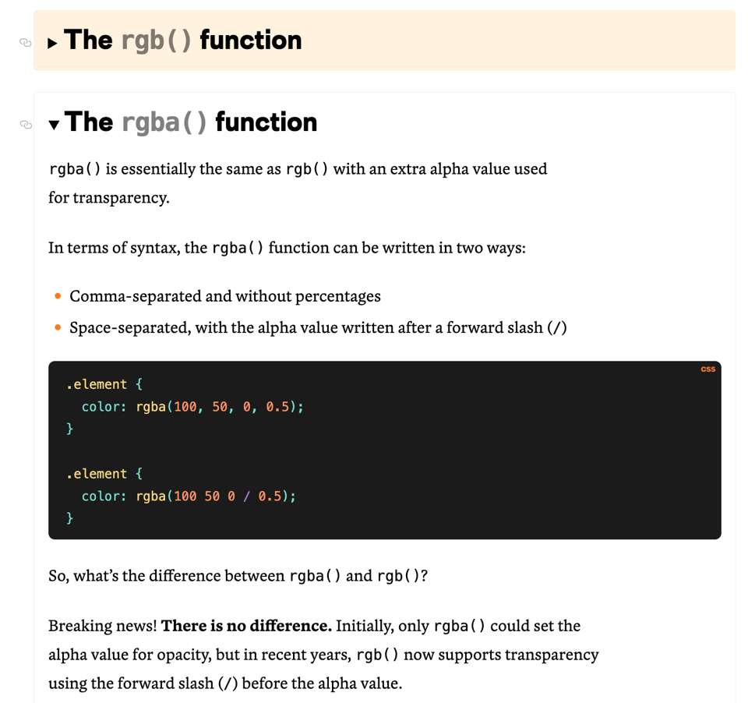This screenshot has width=748, height=703.
Task: Click the "The rgb() function" heading text
Action: 183,41
